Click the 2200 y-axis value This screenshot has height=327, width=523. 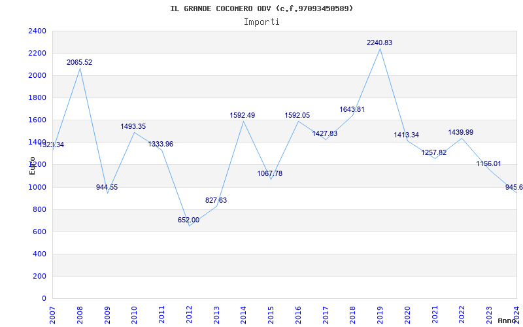[37, 54]
